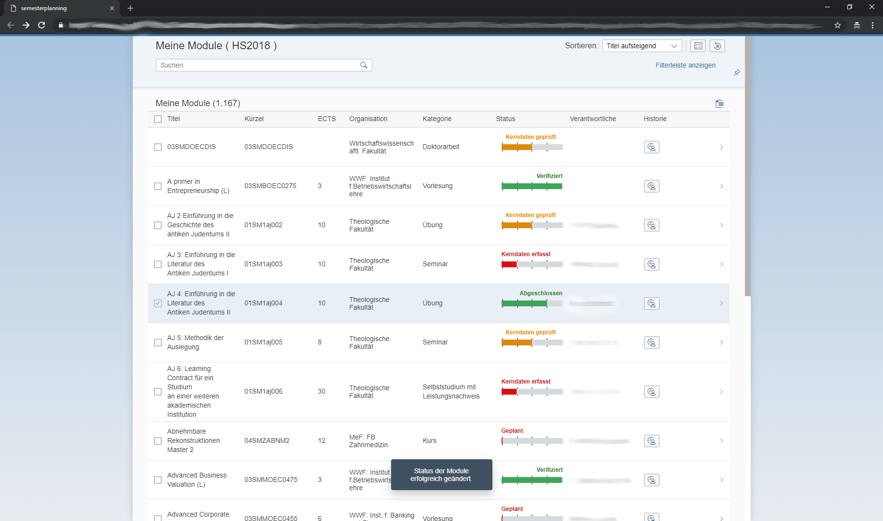
Task: Click the magnifier icon in the search field
Action: (x=364, y=65)
